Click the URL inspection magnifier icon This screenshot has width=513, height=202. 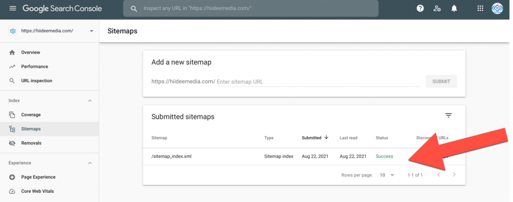click(12, 81)
